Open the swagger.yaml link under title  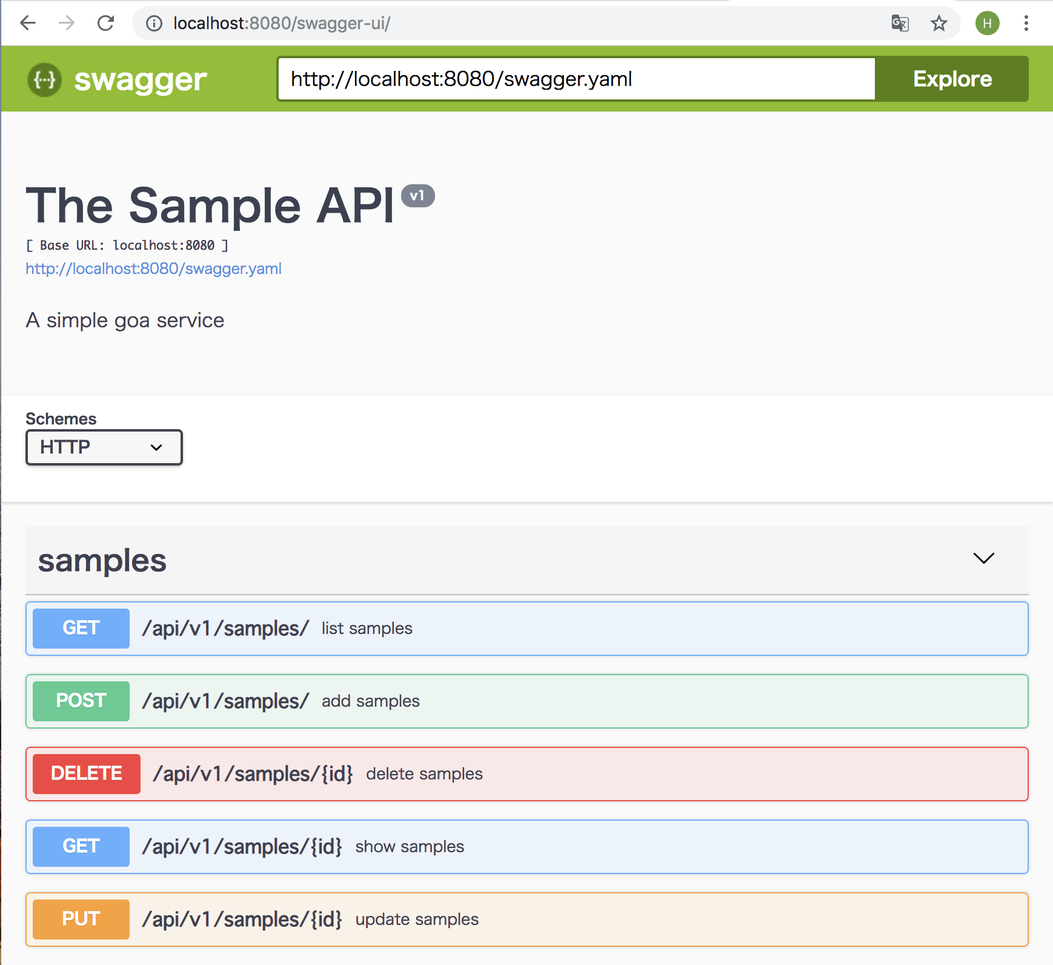point(153,269)
